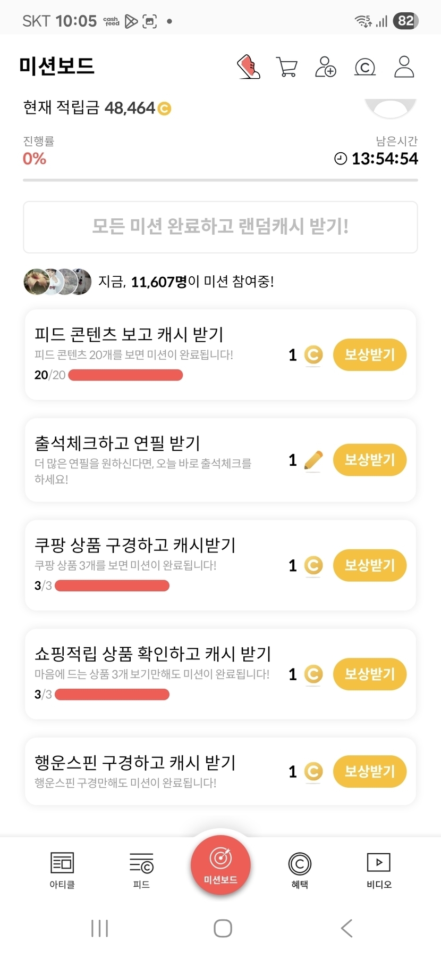This screenshot has width=441, height=957.
Task: Tap the Android home button
Action: point(223,928)
